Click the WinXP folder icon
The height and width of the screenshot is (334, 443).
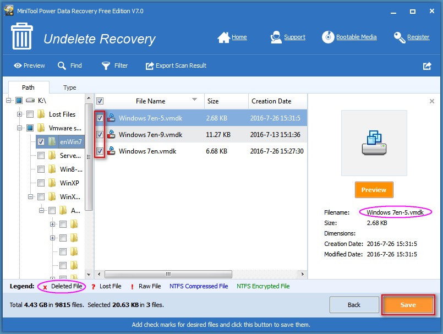[x=52, y=183]
